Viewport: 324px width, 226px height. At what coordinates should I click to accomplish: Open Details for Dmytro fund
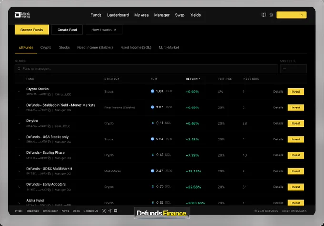[x=278, y=123]
